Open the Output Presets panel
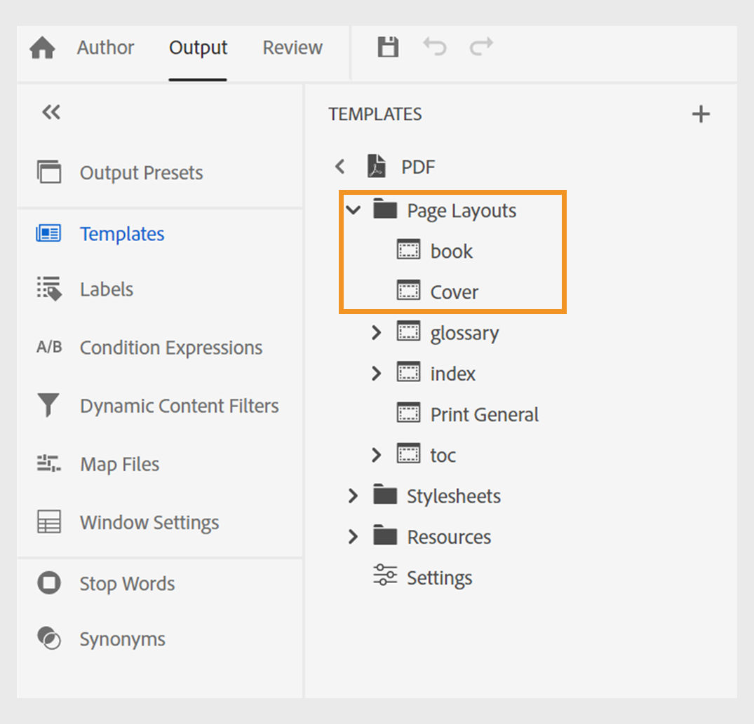 coord(141,172)
